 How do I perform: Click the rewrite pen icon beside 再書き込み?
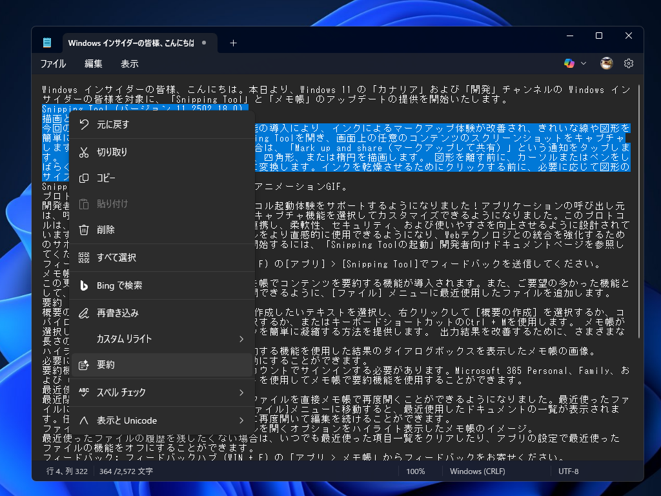pyautogui.click(x=84, y=313)
